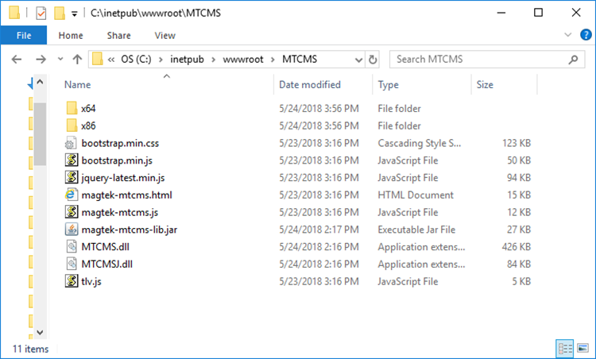Open the Customize Quick Access Toolbar dropdown

(75, 14)
